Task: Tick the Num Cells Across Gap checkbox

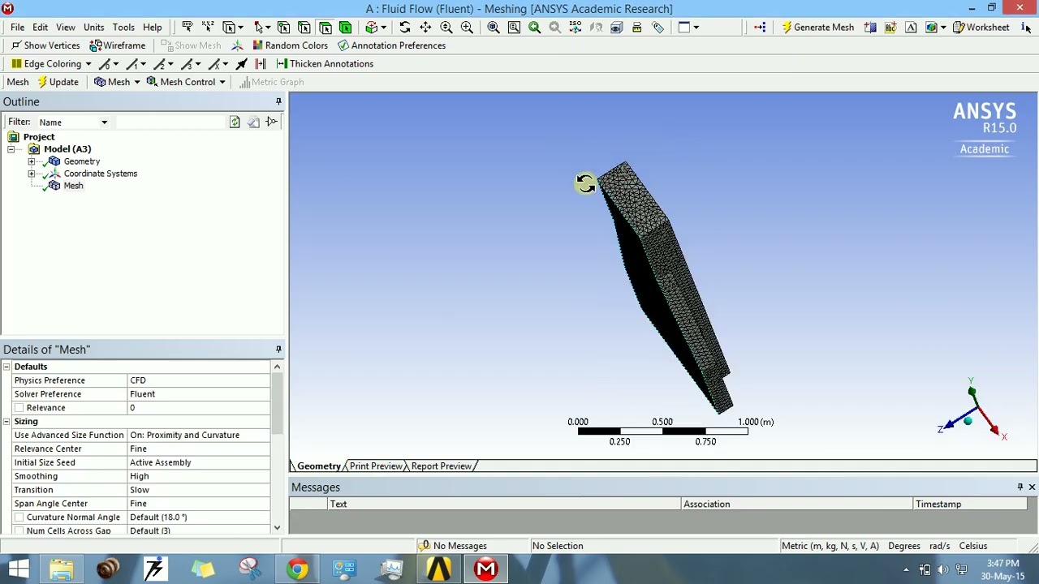Action: click(x=19, y=531)
